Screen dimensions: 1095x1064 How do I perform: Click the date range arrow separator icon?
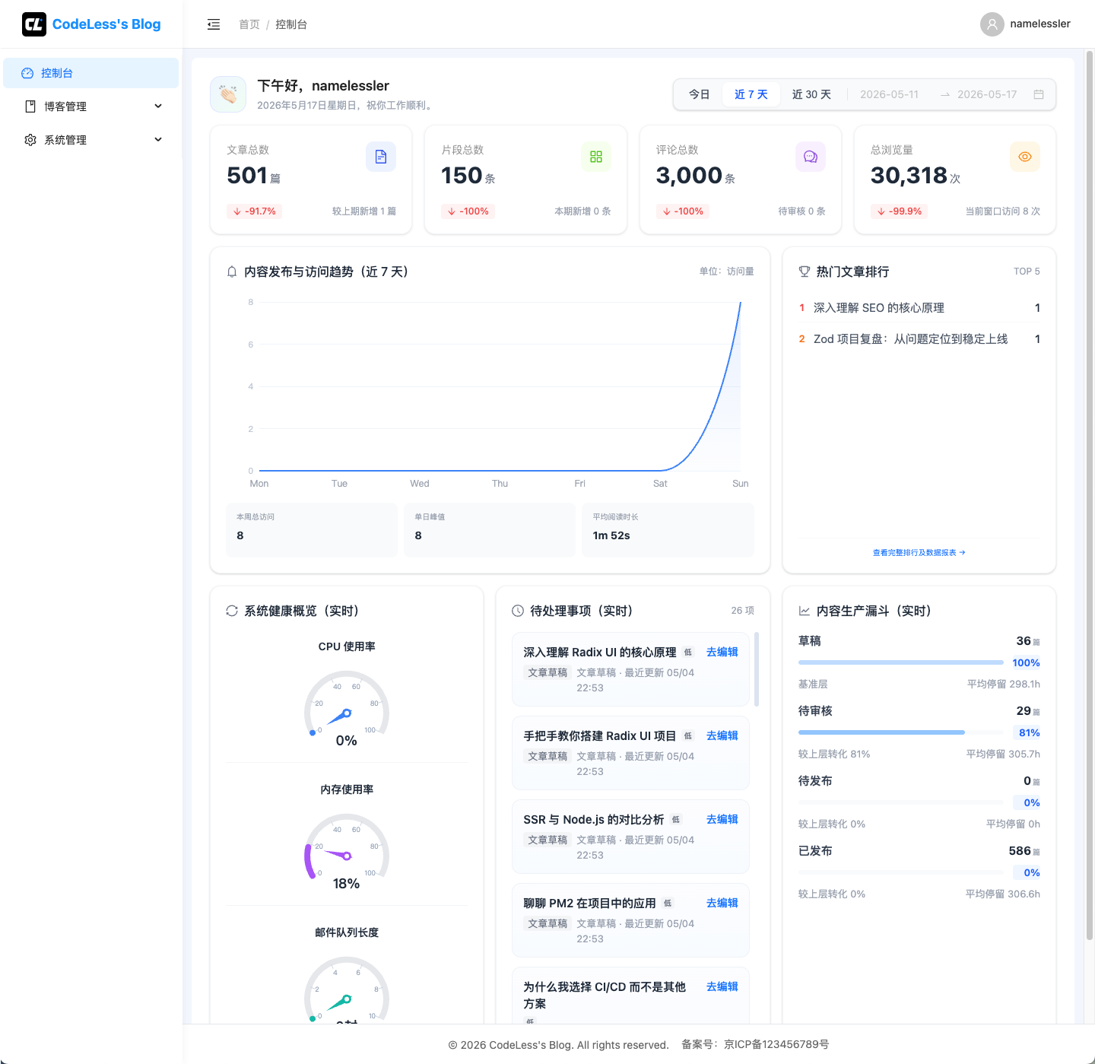point(945,94)
